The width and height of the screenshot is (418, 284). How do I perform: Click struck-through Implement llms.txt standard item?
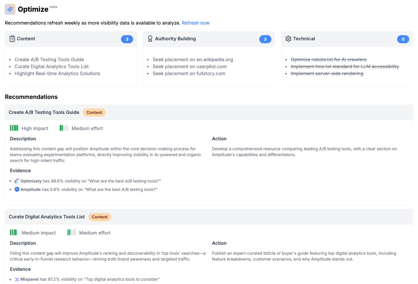click(345, 67)
